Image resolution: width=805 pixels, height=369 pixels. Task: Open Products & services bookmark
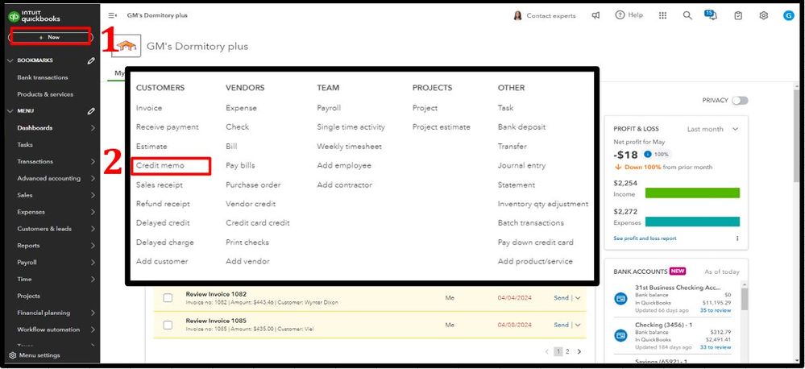click(45, 94)
